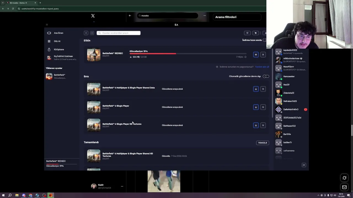Download Battlefield 6 Single Player HD Textures
Viewport: 353px width, 198px height.
[256, 125]
